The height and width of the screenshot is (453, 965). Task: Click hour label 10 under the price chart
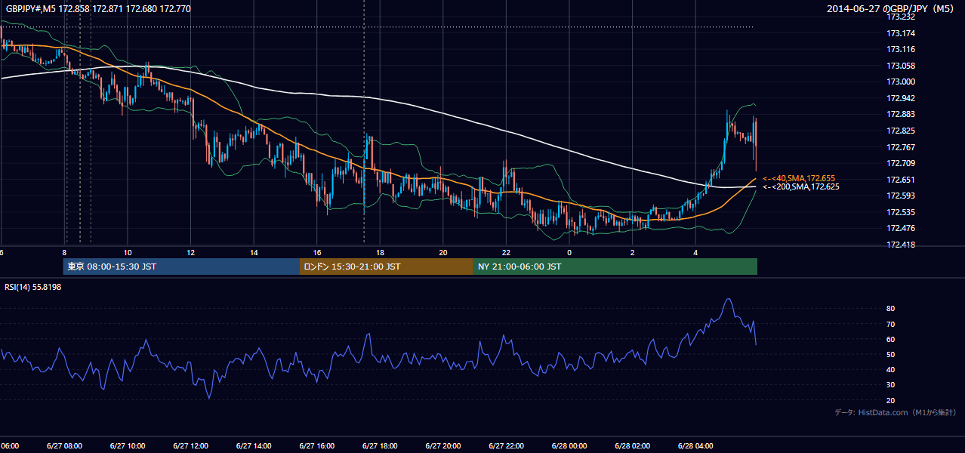[128, 253]
